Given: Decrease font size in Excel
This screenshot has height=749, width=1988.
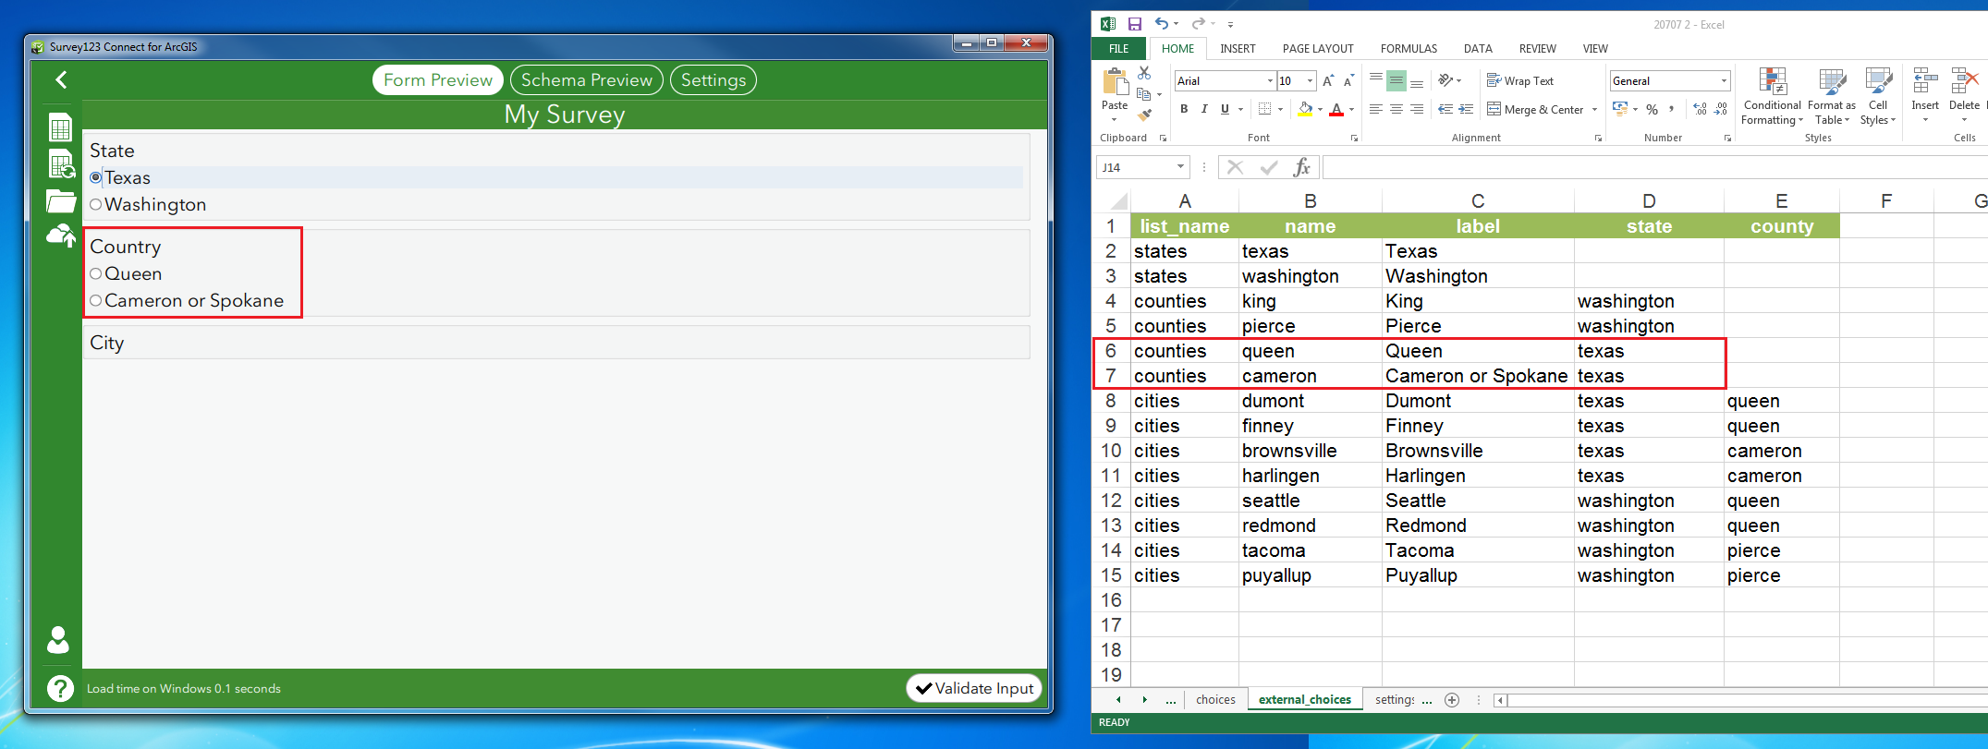Looking at the screenshot, I should point(1348,81).
